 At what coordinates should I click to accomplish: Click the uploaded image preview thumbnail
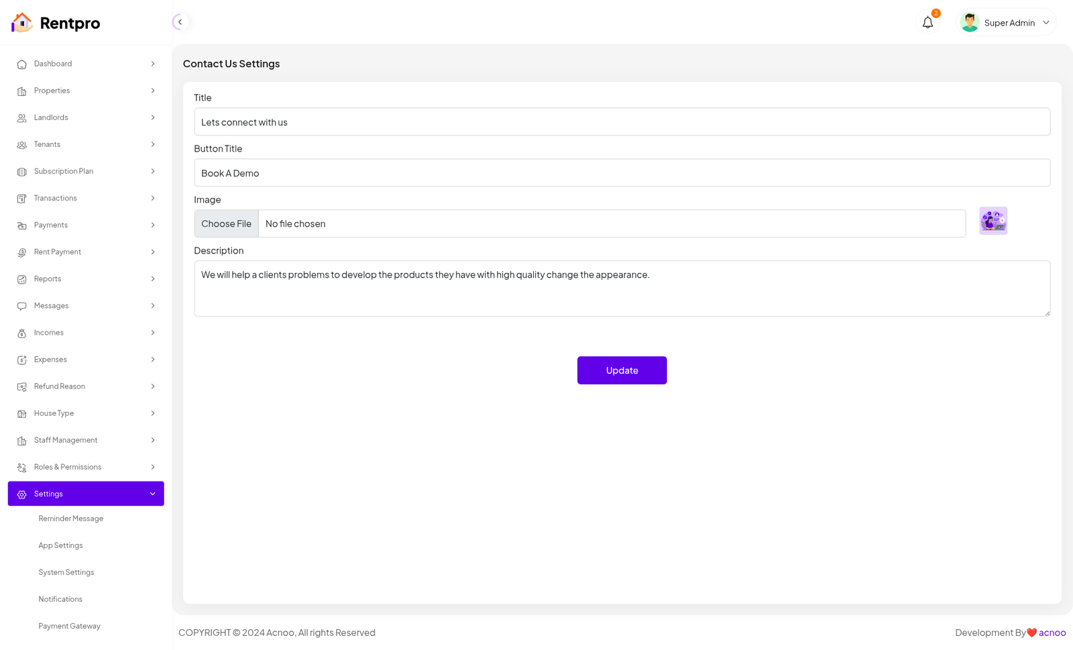pyautogui.click(x=993, y=221)
